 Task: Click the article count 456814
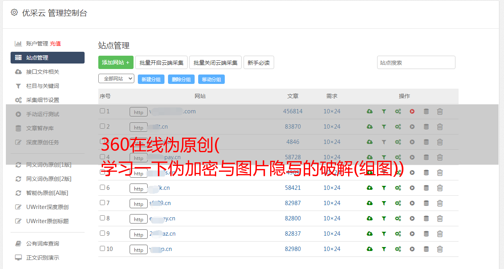tap(293, 111)
